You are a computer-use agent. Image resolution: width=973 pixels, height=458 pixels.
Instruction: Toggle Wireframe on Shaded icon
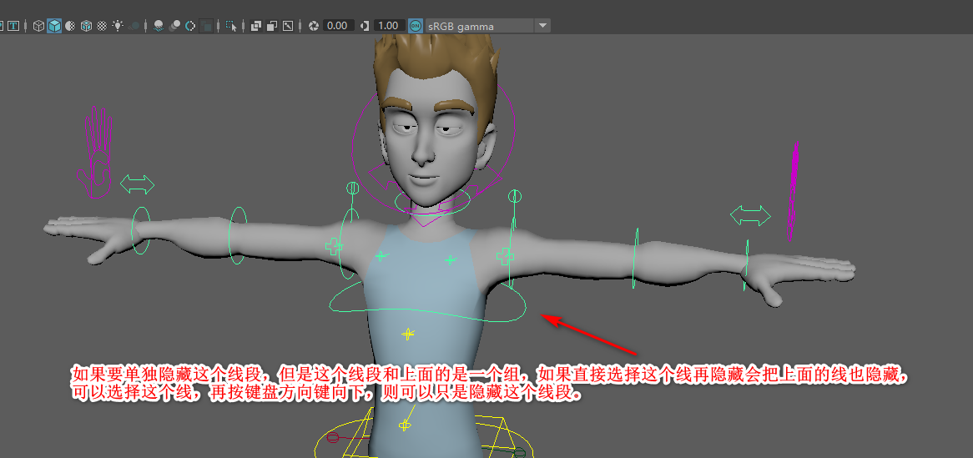pos(86,26)
